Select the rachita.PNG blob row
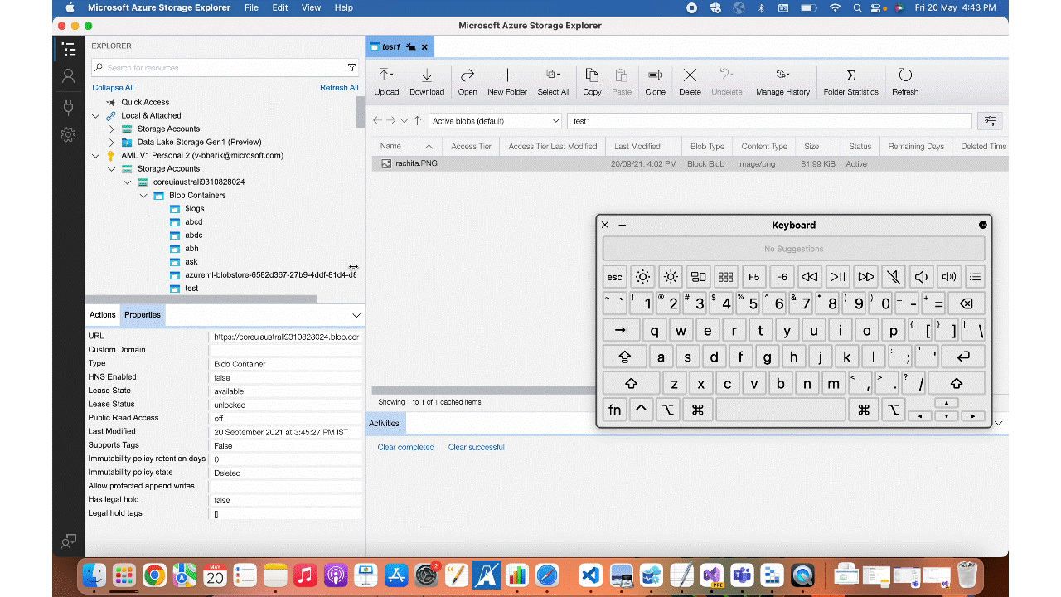This screenshot has height=597, width=1061. 690,164
